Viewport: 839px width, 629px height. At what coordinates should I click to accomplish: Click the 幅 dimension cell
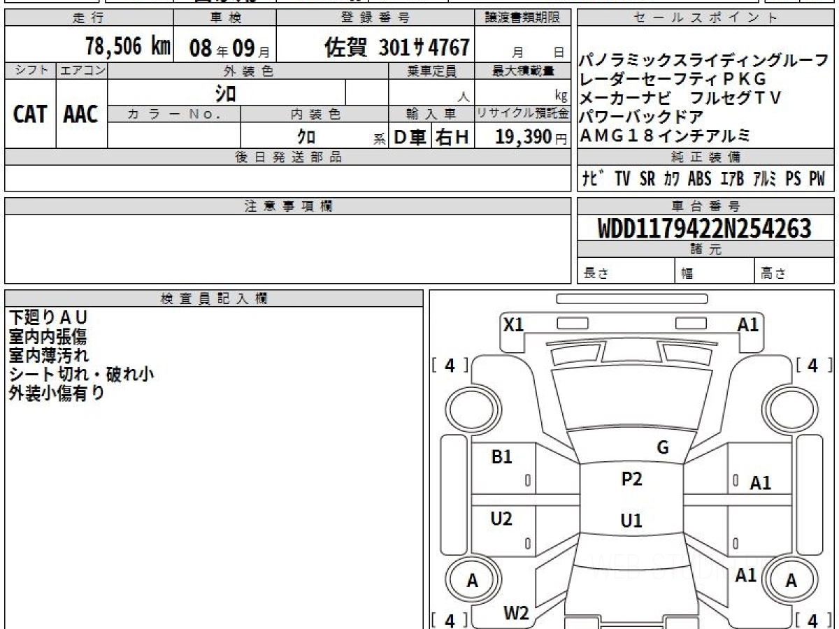[x=715, y=271]
